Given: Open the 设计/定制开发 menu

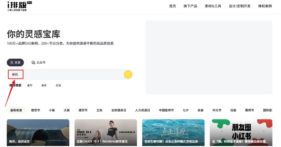Looking at the screenshot, I should pyautogui.click(x=240, y=6).
